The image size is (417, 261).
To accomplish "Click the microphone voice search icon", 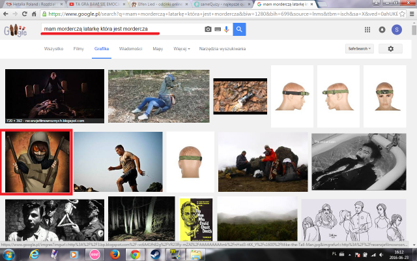I will click(x=226, y=29).
